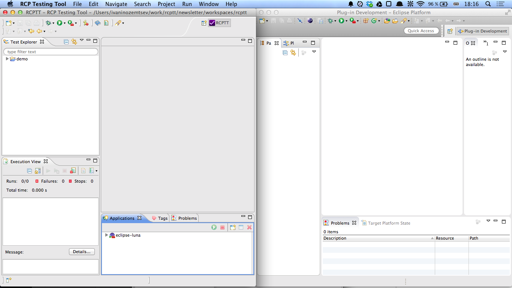This screenshot has width=512, height=288.
Task: Click the Debug bug icon in RCPTT toolbar
Action: coord(48,23)
